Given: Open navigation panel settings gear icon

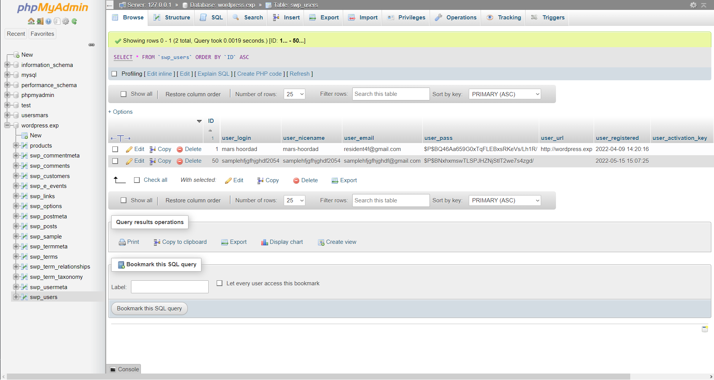Looking at the screenshot, I should click(65, 21).
